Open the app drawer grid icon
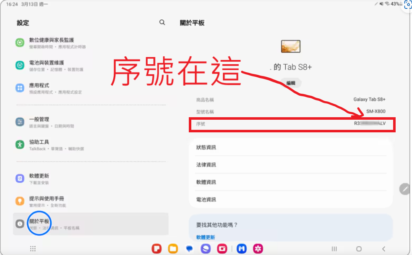 [x=33, y=249]
